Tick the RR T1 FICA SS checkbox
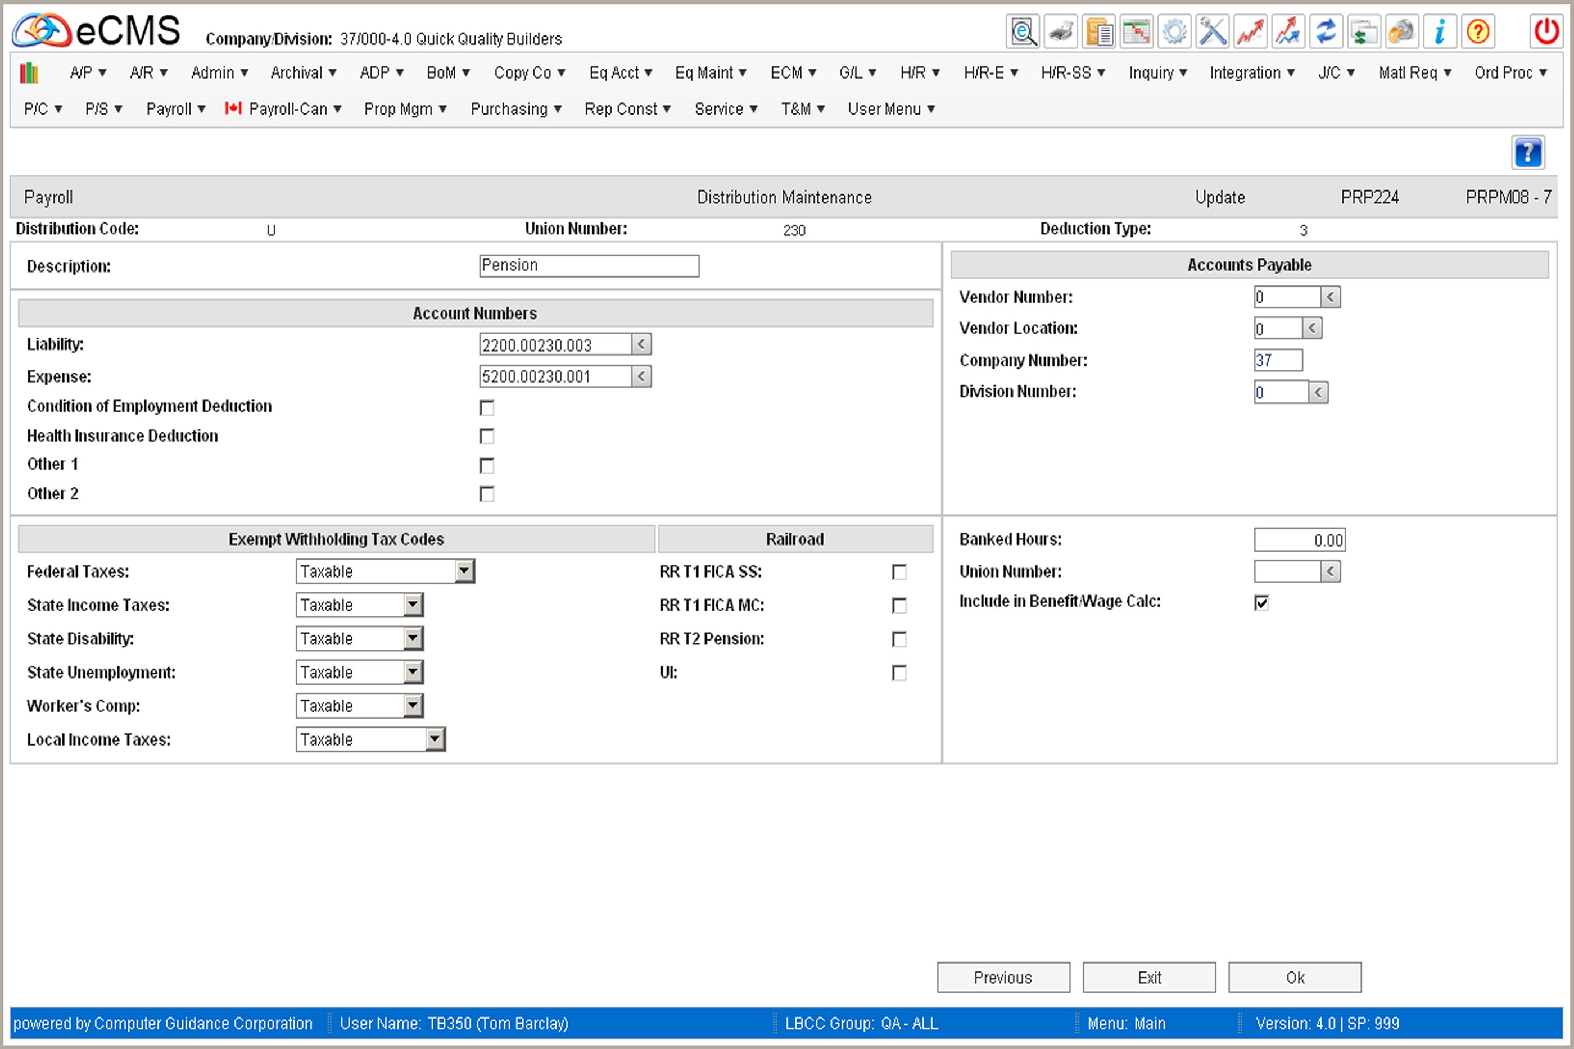 pyautogui.click(x=899, y=572)
